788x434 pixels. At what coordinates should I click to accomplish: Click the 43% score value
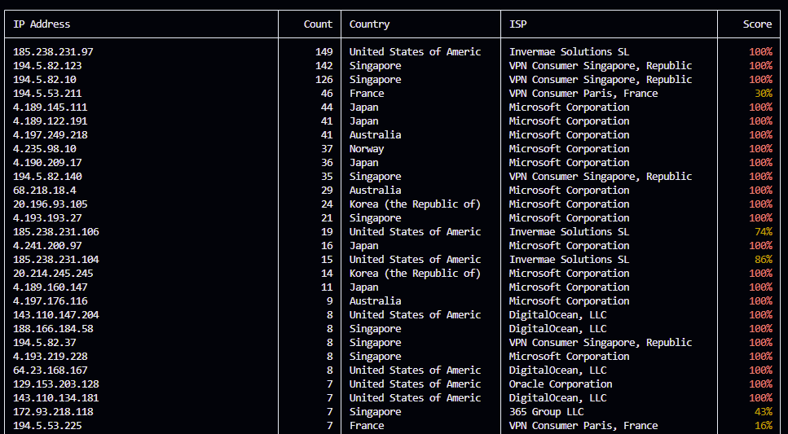[764, 412]
